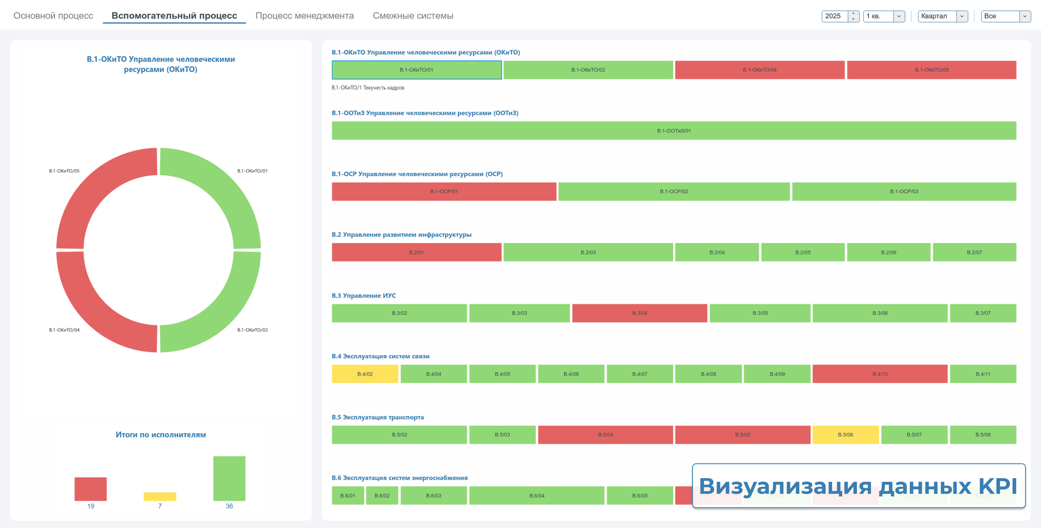The image size is (1041, 528).
Task: Open the 'Все' filter dropdown
Action: point(1024,16)
